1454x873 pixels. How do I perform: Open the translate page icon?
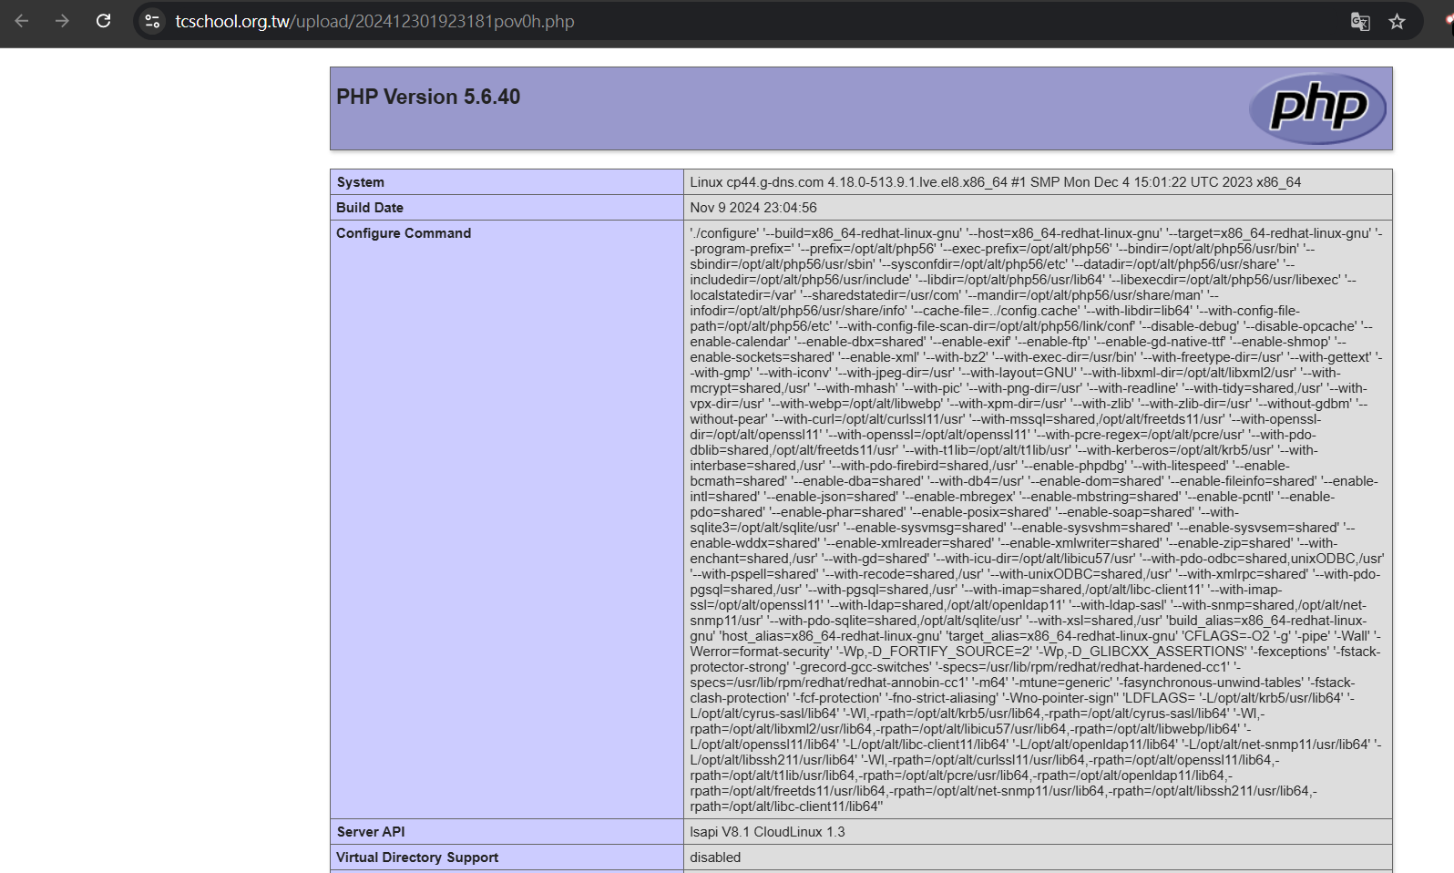[1360, 21]
